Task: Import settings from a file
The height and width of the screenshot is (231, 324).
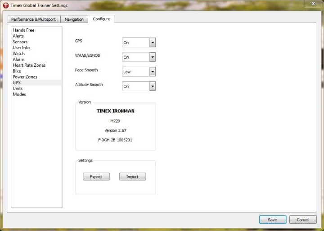Action: [132, 177]
